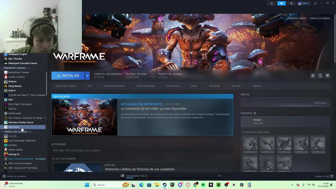The image size is (336, 189).
Task: Click Añadir un producto
Action: (16, 176)
